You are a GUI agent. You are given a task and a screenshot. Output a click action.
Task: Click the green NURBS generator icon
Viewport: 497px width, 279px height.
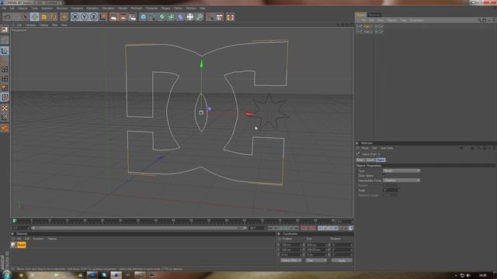[162, 17]
